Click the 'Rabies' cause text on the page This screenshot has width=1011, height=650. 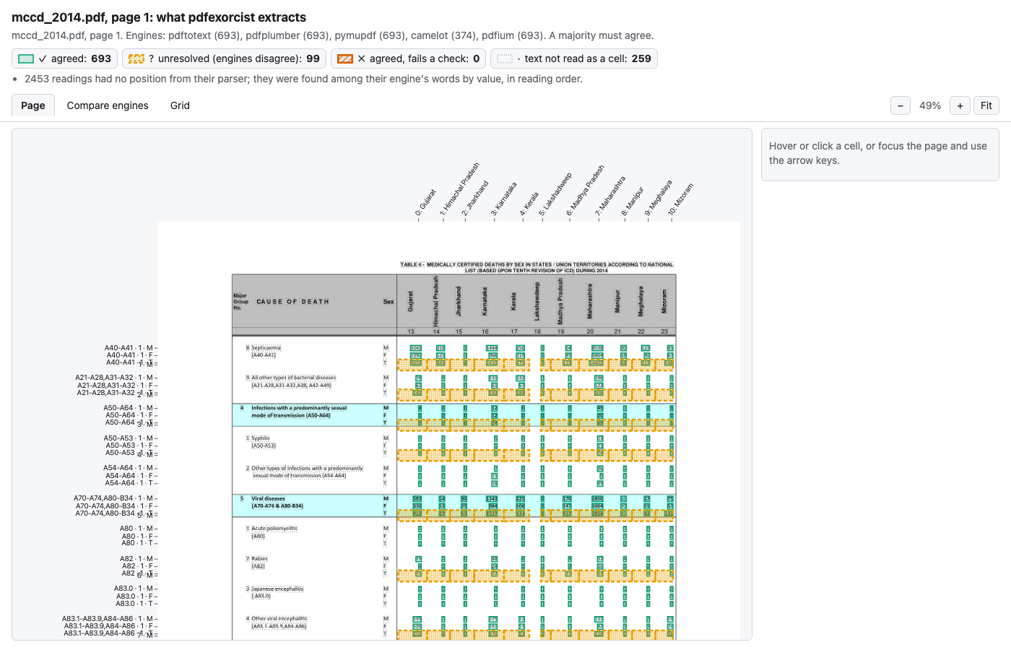pyautogui.click(x=259, y=559)
